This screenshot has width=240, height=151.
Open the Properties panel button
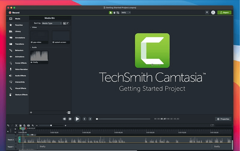pos(223,119)
